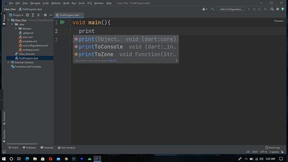Click the volume speaker tray icon
The height and width of the screenshot is (162, 288).
(x=261, y=159)
